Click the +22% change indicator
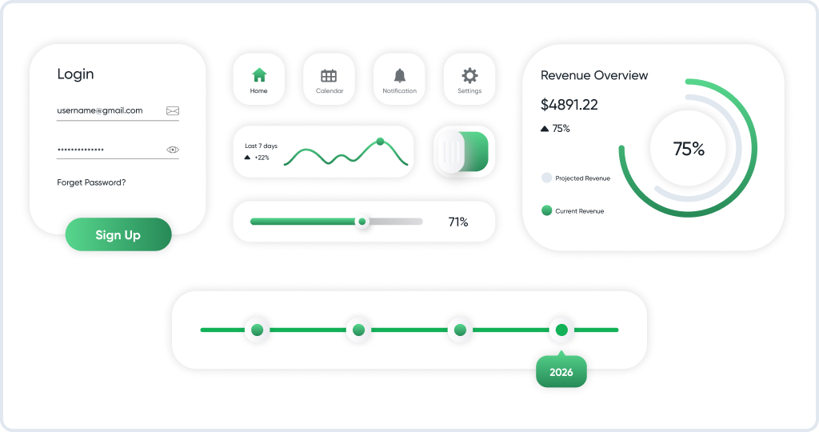 click(262, 158)
